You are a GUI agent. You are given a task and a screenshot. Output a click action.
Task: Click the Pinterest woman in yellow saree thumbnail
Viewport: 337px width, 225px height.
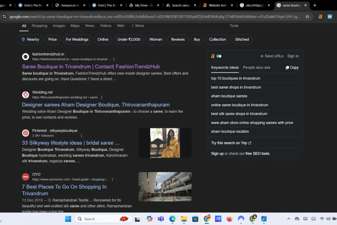[165, 143]
